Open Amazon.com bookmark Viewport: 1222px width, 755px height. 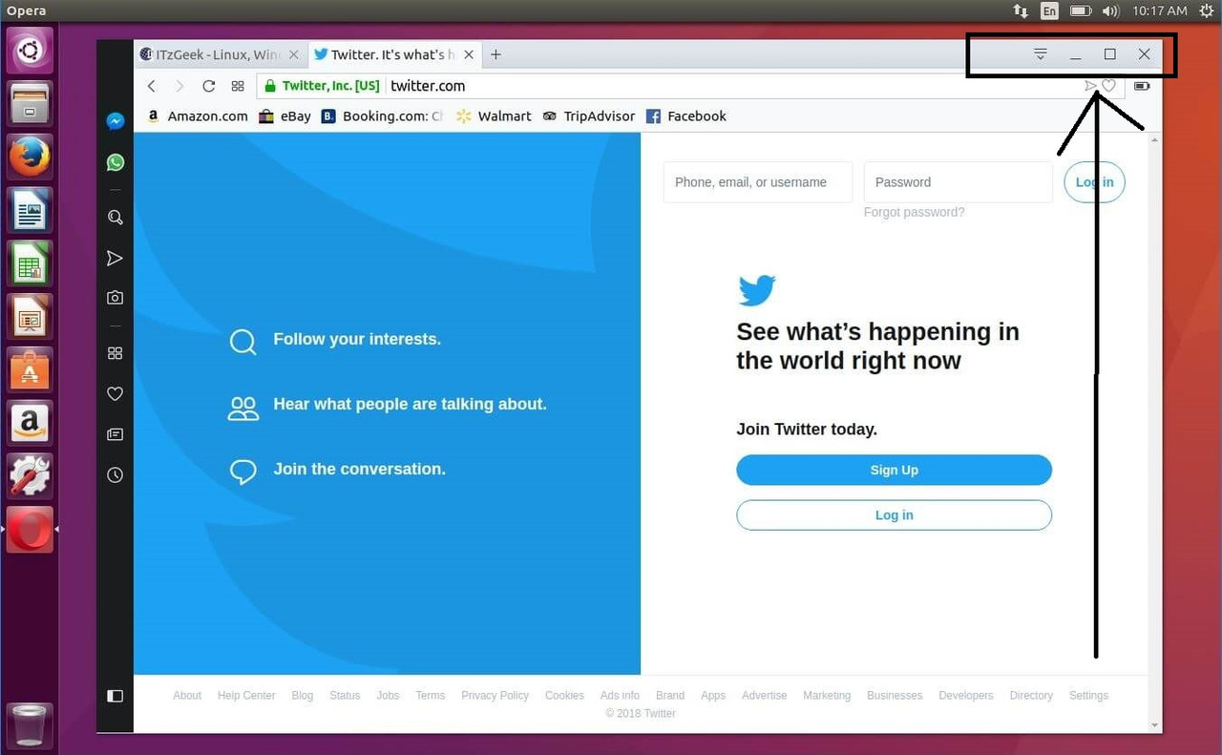point(198,116)
